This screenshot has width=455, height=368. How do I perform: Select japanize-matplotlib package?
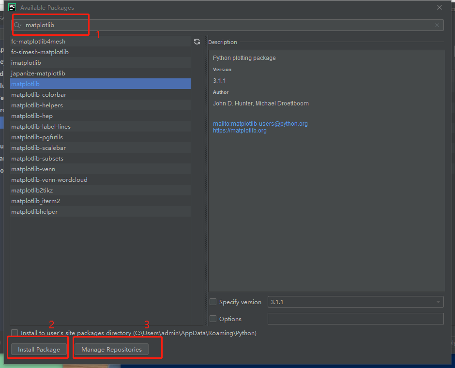click(x=100, y=74)
